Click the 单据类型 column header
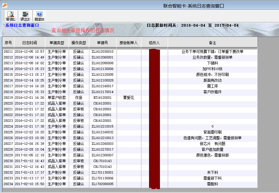The image size is (279, 193). (x=57, y=43)
